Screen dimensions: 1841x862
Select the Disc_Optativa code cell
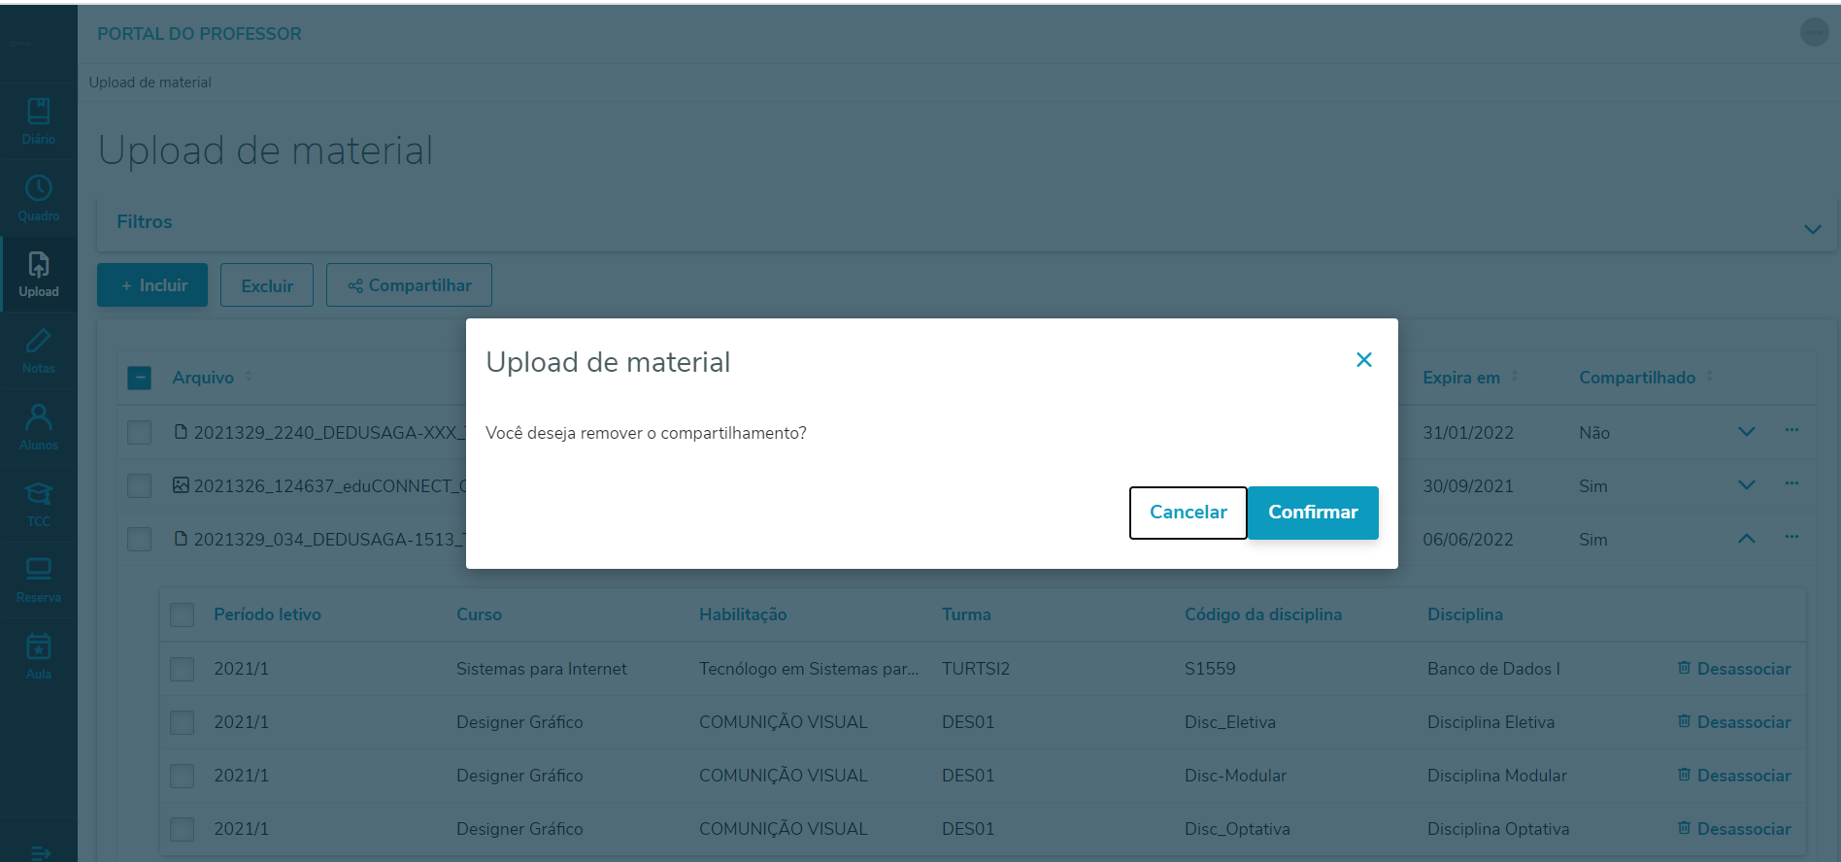[x=1237, y=829]
